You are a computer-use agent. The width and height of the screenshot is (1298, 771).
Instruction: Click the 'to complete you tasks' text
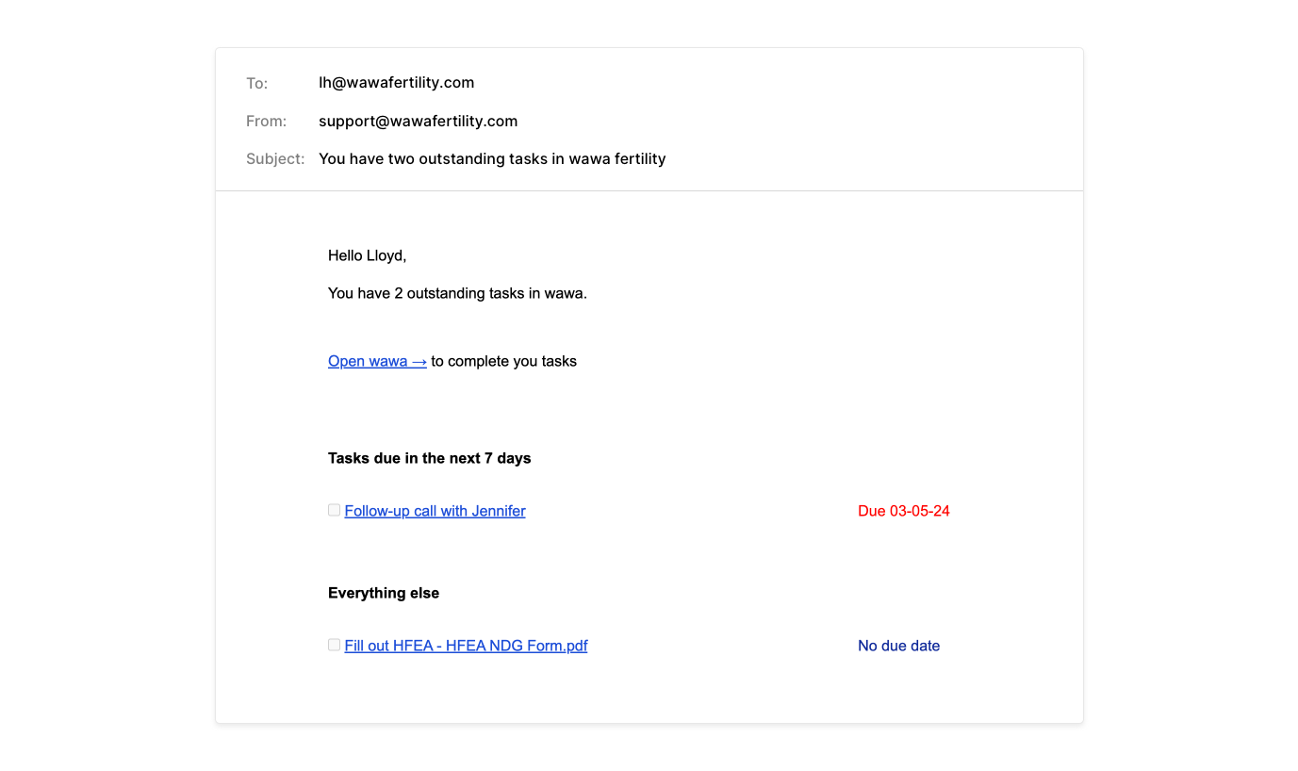pyautogui.click(x=503, y=361)
